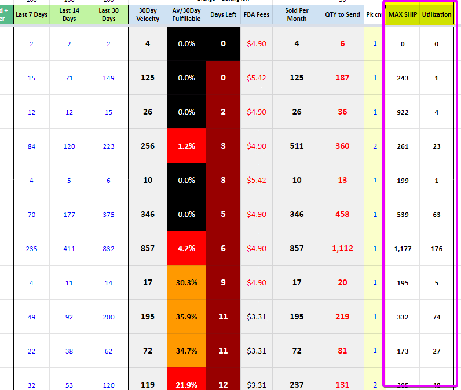Click the 332 MAX SHIP cell

pos(403,317)
